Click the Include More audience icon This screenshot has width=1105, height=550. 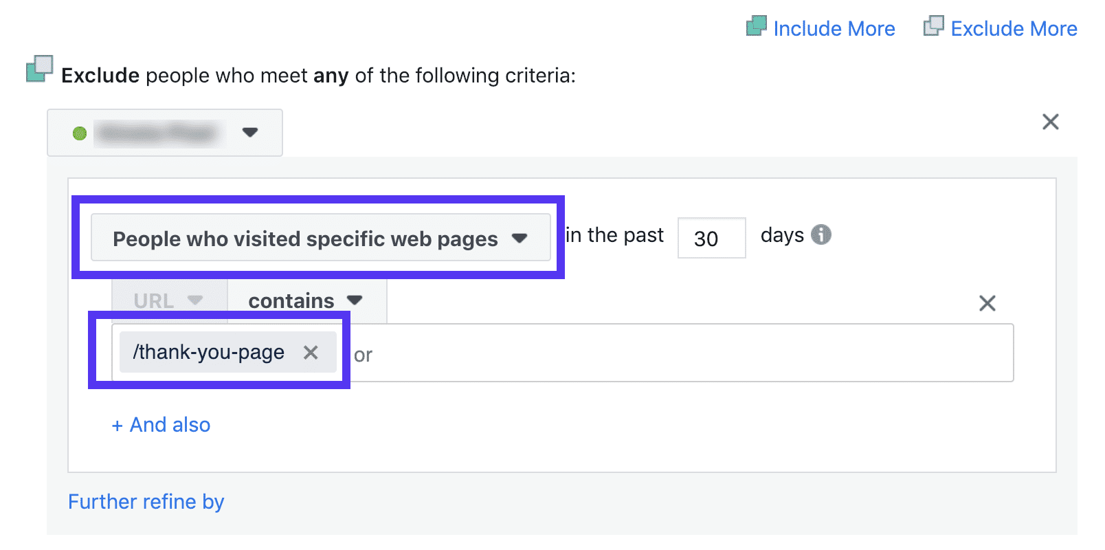click(756, 27)
